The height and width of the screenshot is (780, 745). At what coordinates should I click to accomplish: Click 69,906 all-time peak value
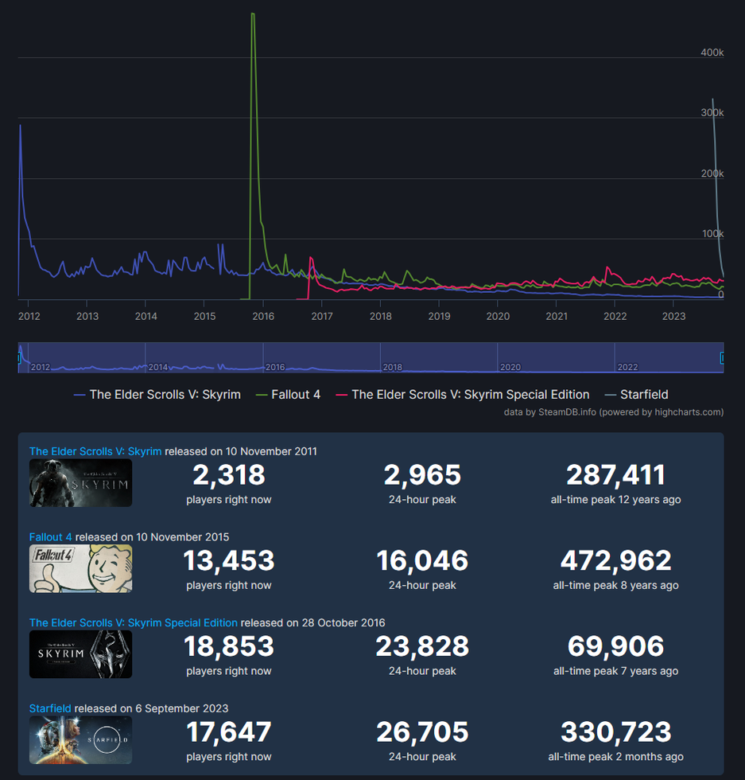tap(615, 646)
